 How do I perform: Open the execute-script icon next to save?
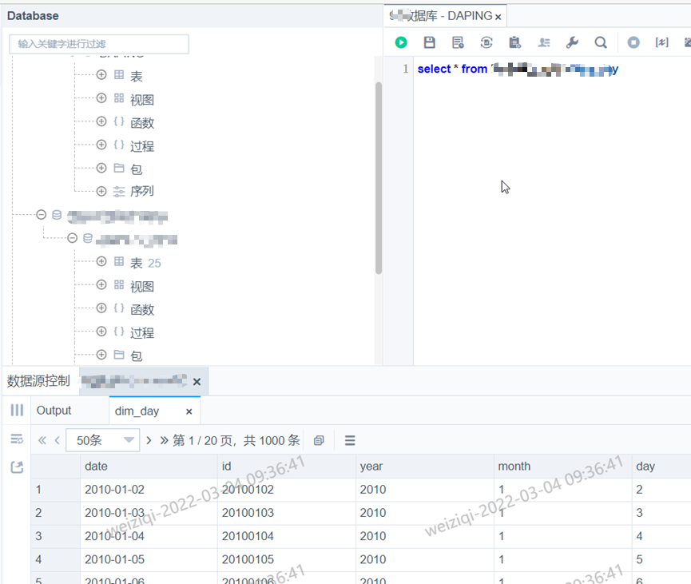tap(457, 42)
